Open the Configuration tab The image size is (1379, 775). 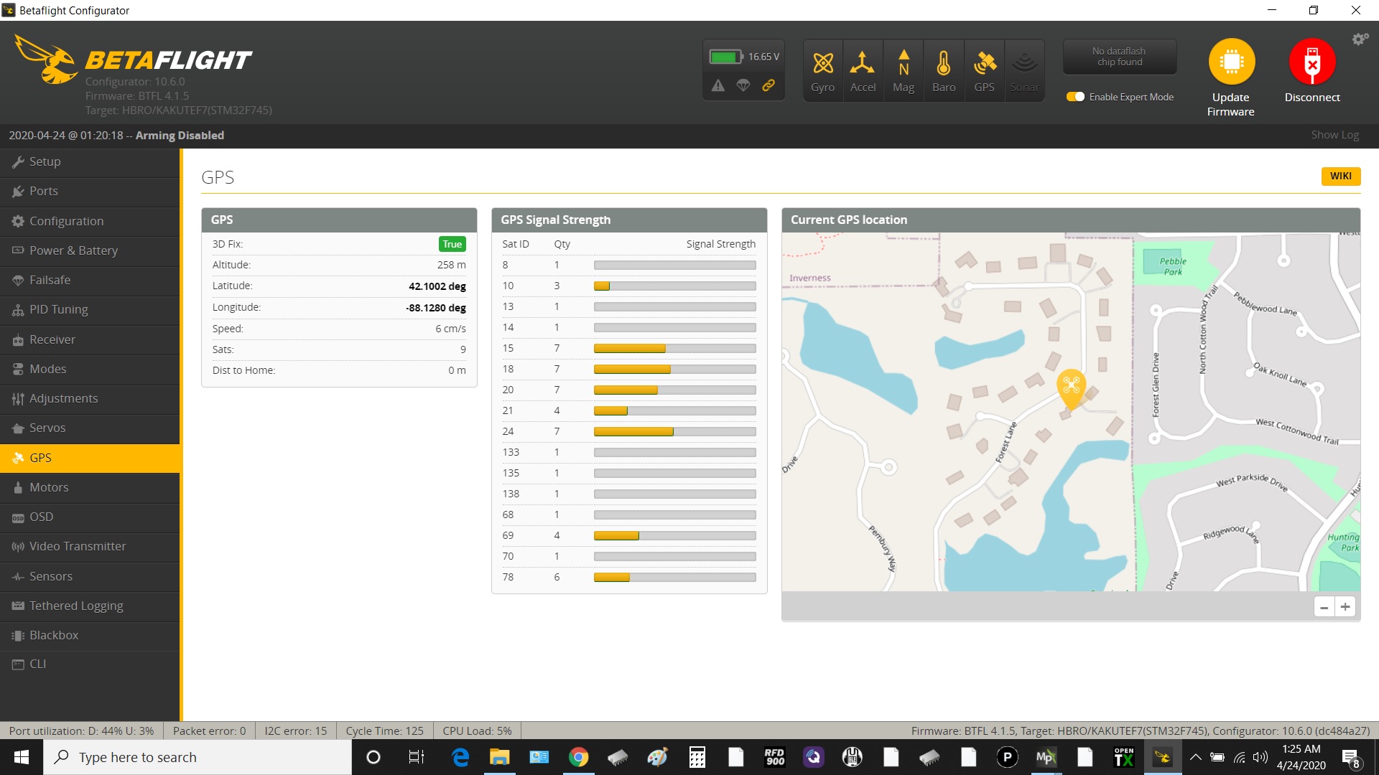[90, 221]
